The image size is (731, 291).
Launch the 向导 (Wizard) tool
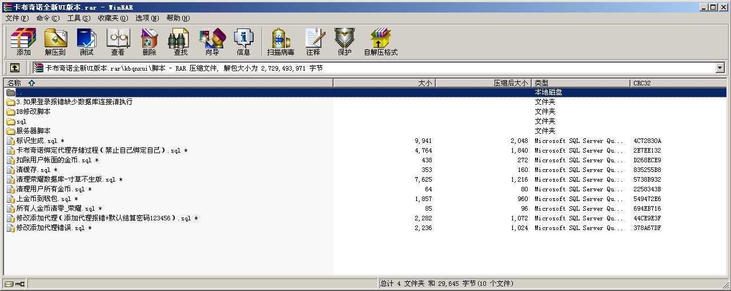coord(212,42)
